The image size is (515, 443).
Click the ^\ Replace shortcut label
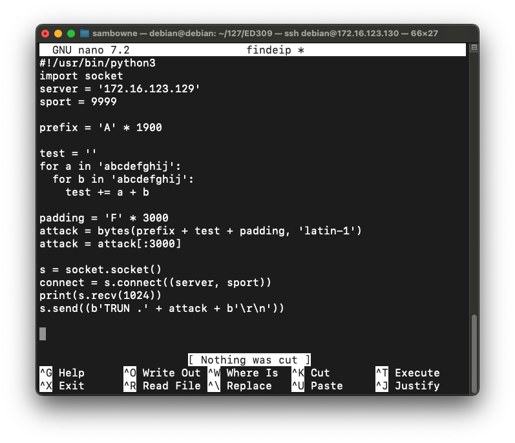click(240, 386)
